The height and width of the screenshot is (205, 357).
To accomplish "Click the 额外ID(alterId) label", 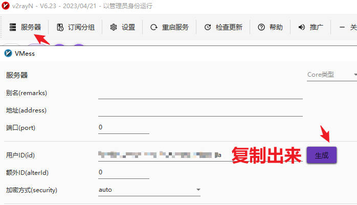I will [27, 172].
